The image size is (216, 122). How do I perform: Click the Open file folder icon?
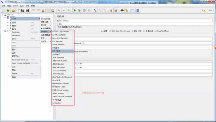coord(13,10)
